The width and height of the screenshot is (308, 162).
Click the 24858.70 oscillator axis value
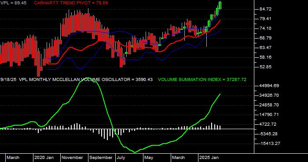pos(269,105)
